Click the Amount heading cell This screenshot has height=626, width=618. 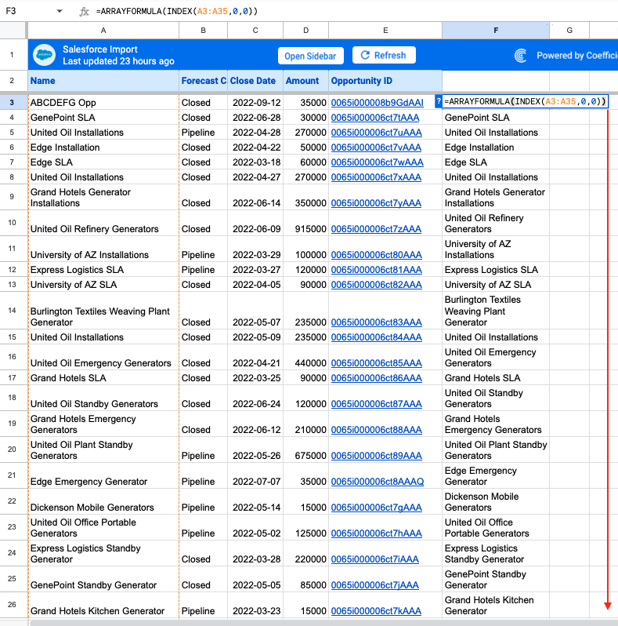(x=305, y=81)
